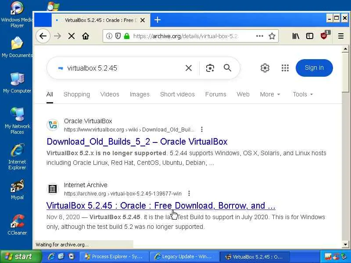Screen dimensions: 351x263
Task: Select the VirtualBox 5.2.45 browser tab
Action: [101, 20]
